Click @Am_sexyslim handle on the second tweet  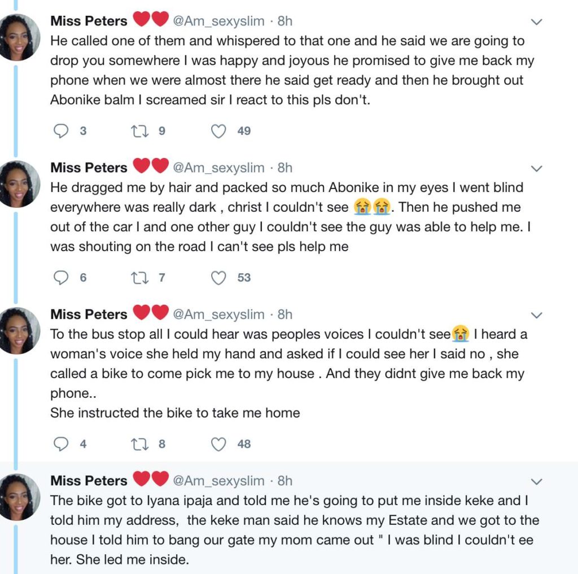218,168
